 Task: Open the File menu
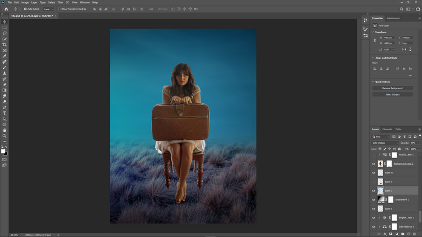10,2
